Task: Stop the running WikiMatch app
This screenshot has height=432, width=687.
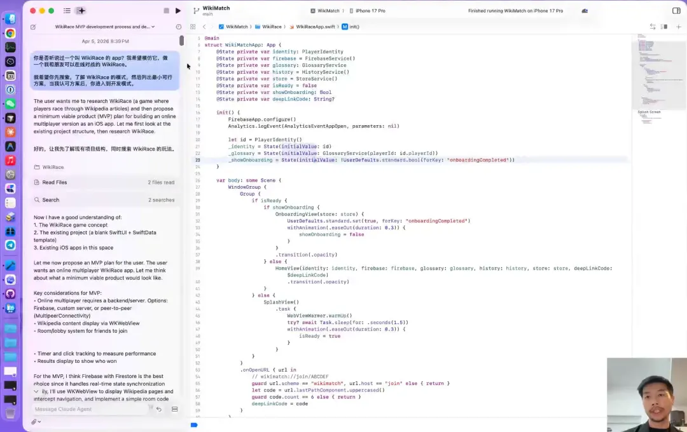Action: click(167, 11)
